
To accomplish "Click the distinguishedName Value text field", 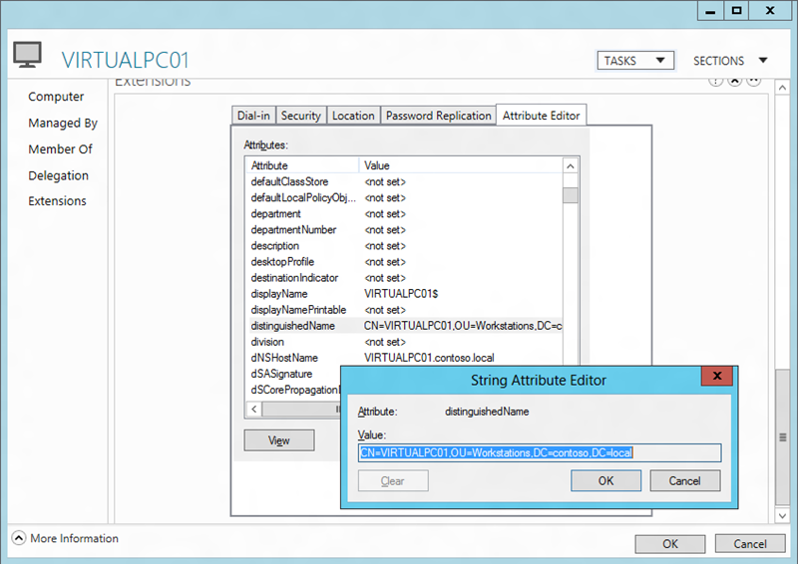I will 539,452.
